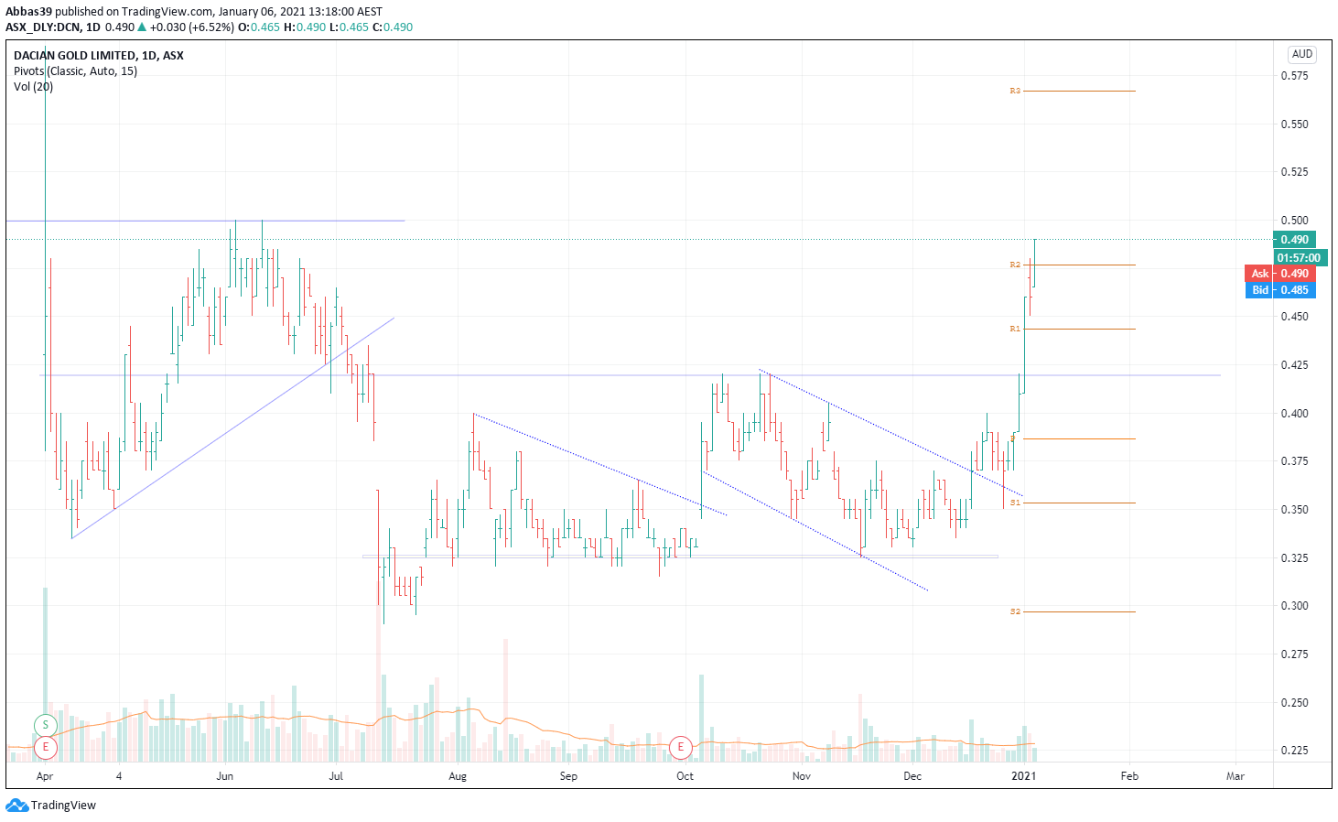Select the Pivots (Classic, Auto, 15) indicator label

tap(75, 70)
